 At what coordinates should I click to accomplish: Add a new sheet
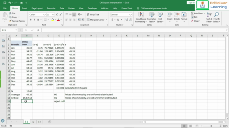[x=50, y=122]
